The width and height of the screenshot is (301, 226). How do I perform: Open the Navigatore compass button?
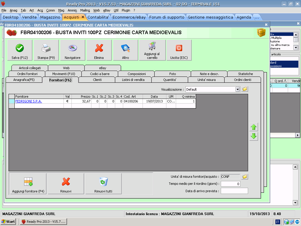coord(73,50)
